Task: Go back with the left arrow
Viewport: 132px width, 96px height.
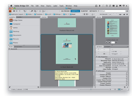Action: pos(14,11)
